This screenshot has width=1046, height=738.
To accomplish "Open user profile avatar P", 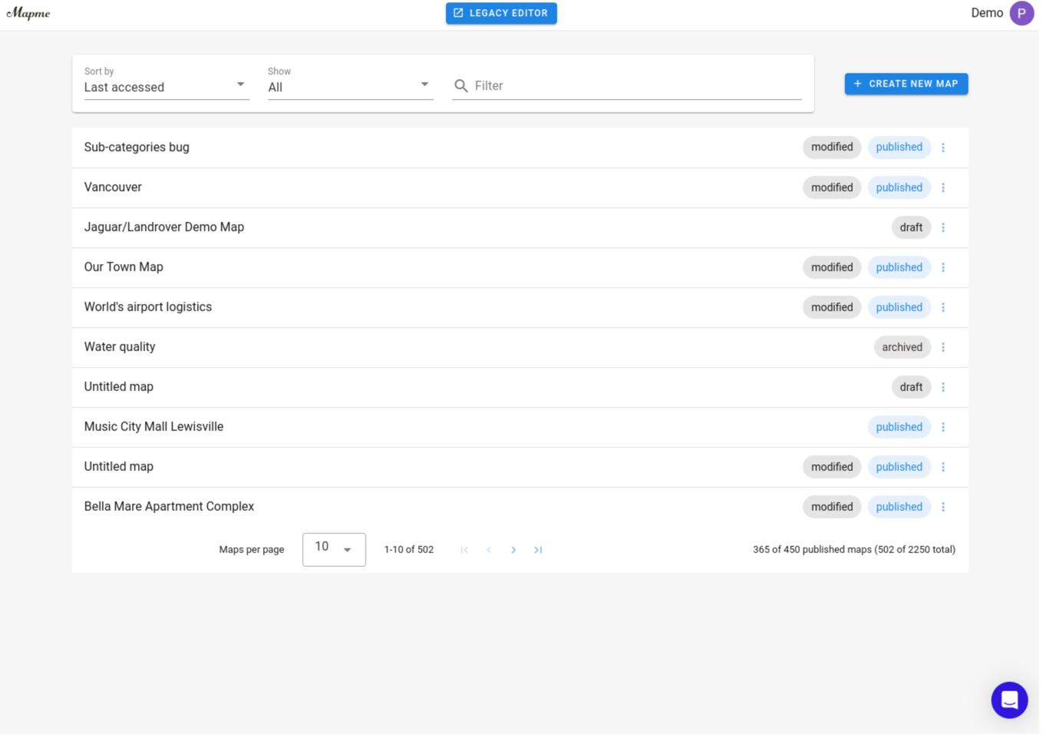I will tap(1021, 13).
